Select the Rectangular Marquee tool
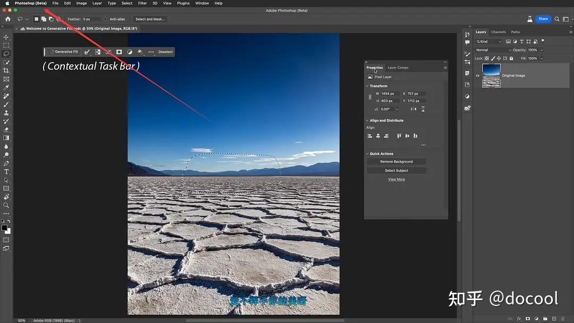574x323 pixels. (6, 46)
